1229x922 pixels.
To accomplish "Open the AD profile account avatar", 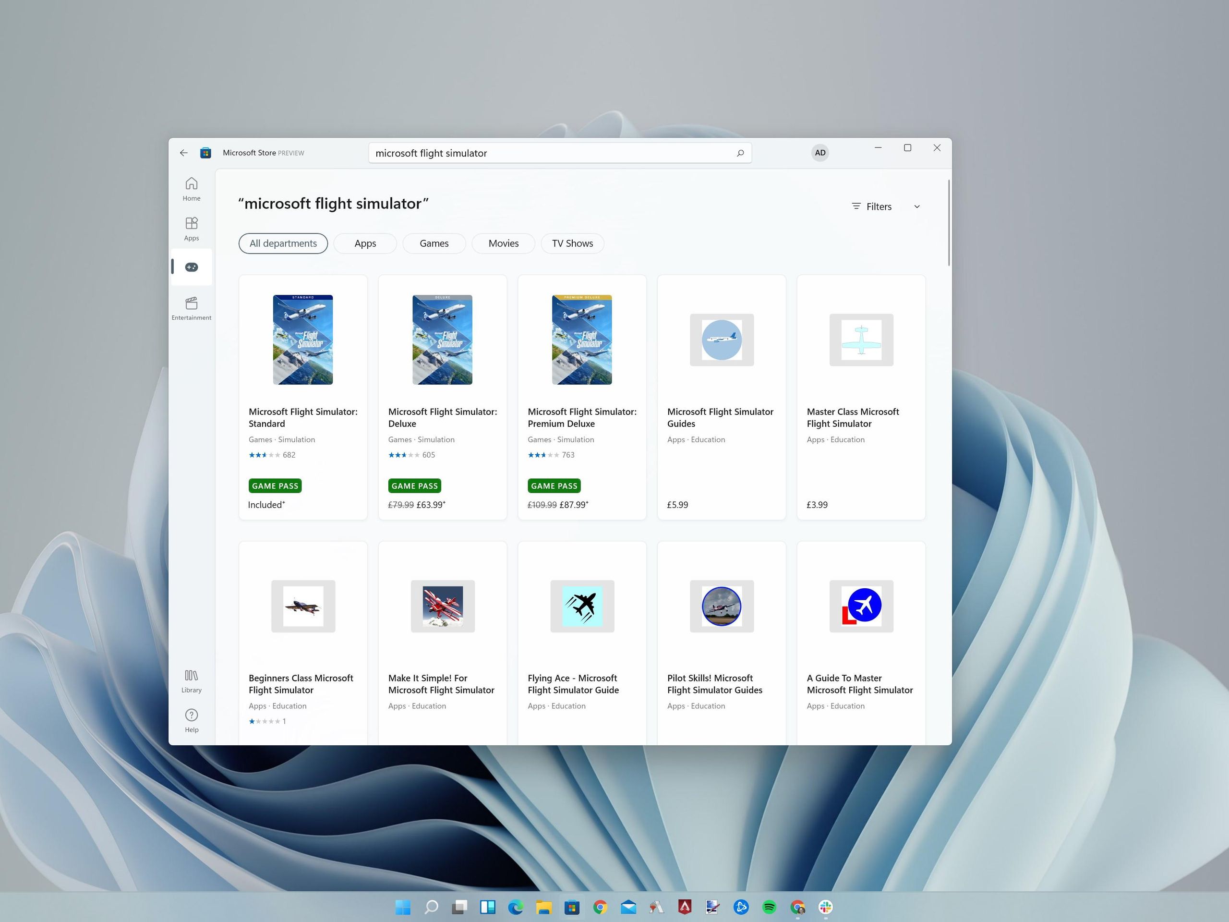I will tap(819, 153).
